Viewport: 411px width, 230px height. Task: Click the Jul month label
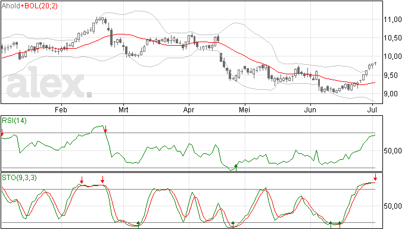[x=372, y=109]
